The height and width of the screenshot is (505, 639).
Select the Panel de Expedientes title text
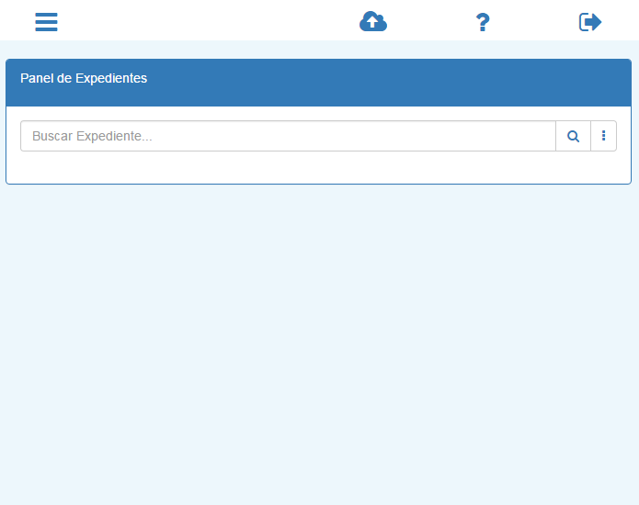[x=84, y=79]
